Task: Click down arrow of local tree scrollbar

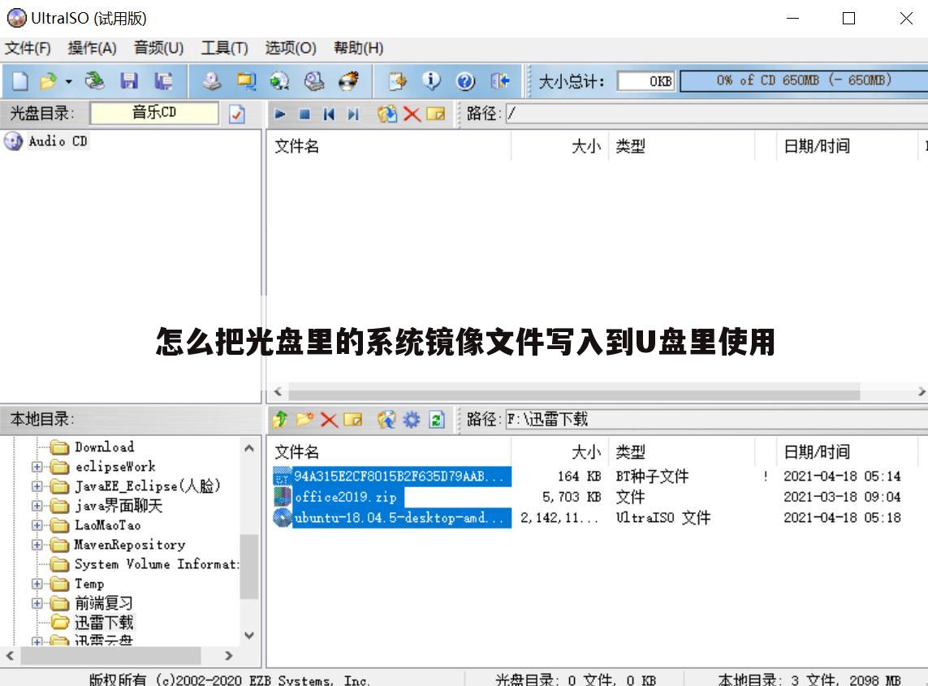Action: click(249, 635)
